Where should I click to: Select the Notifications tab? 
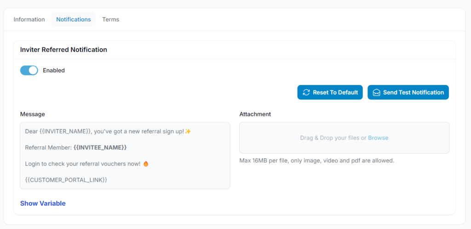[73, 19]
